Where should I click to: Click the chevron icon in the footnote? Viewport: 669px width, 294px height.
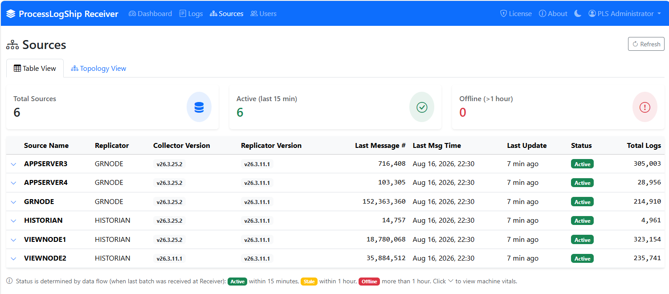pyautogui.click(x=450, y=281)
